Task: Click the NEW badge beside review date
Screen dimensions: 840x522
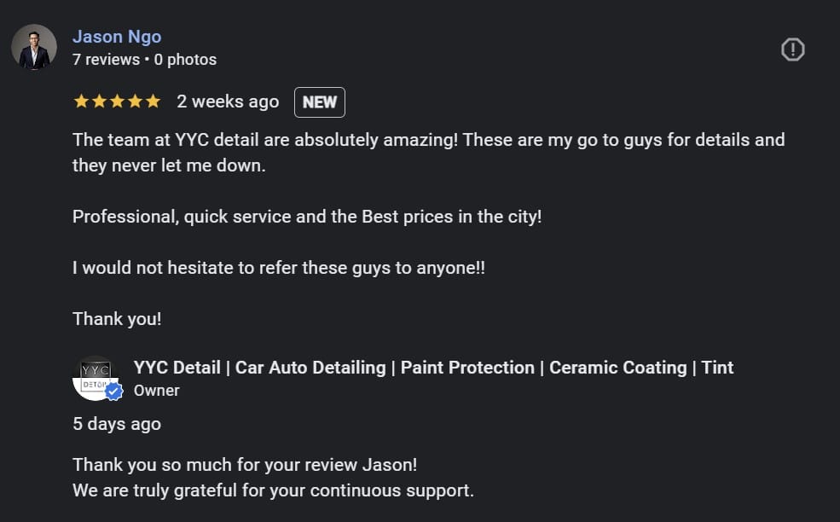Action: pos(320,102)
